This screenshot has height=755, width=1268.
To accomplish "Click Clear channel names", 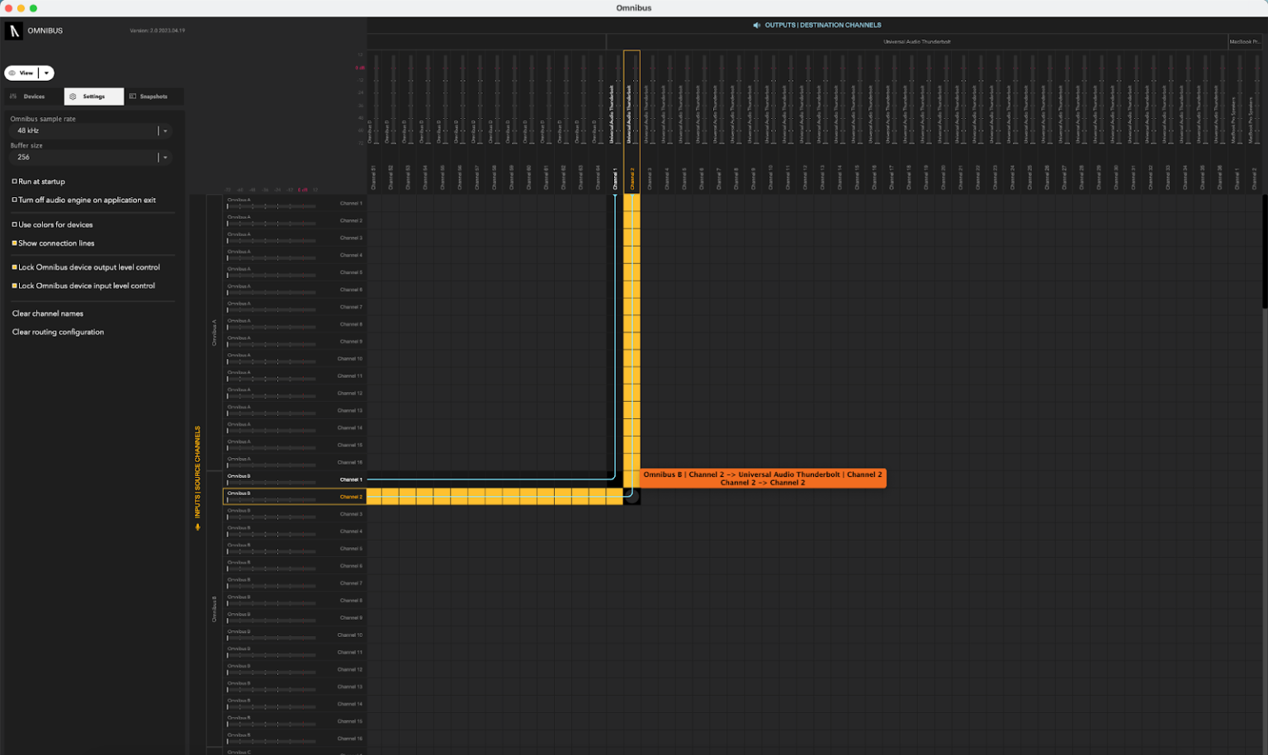I will pos(47,314).
